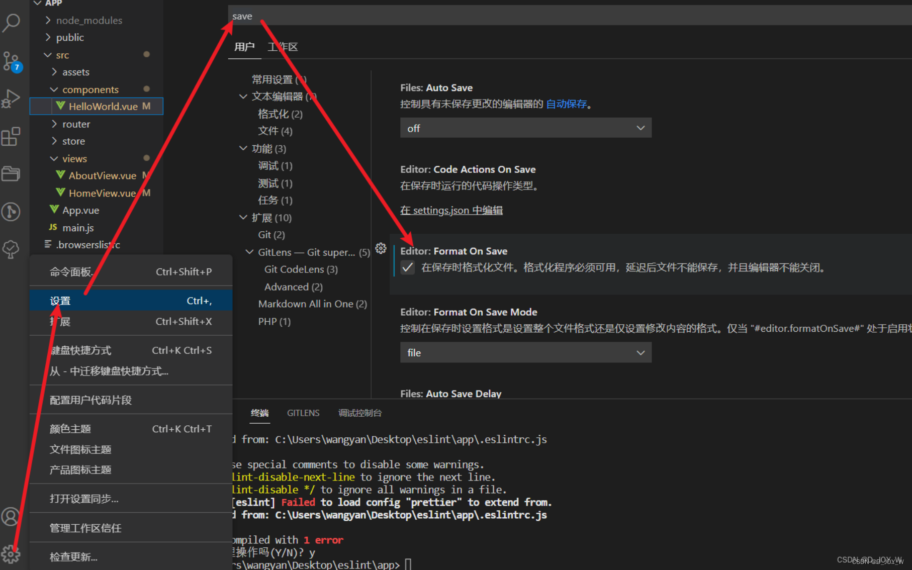
Task: Expand the public folder
Action: tap(48, 37)
